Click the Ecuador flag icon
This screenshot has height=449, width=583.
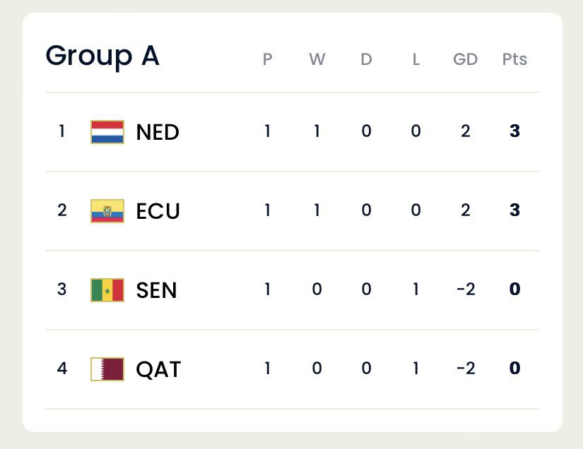coord(107,211)
